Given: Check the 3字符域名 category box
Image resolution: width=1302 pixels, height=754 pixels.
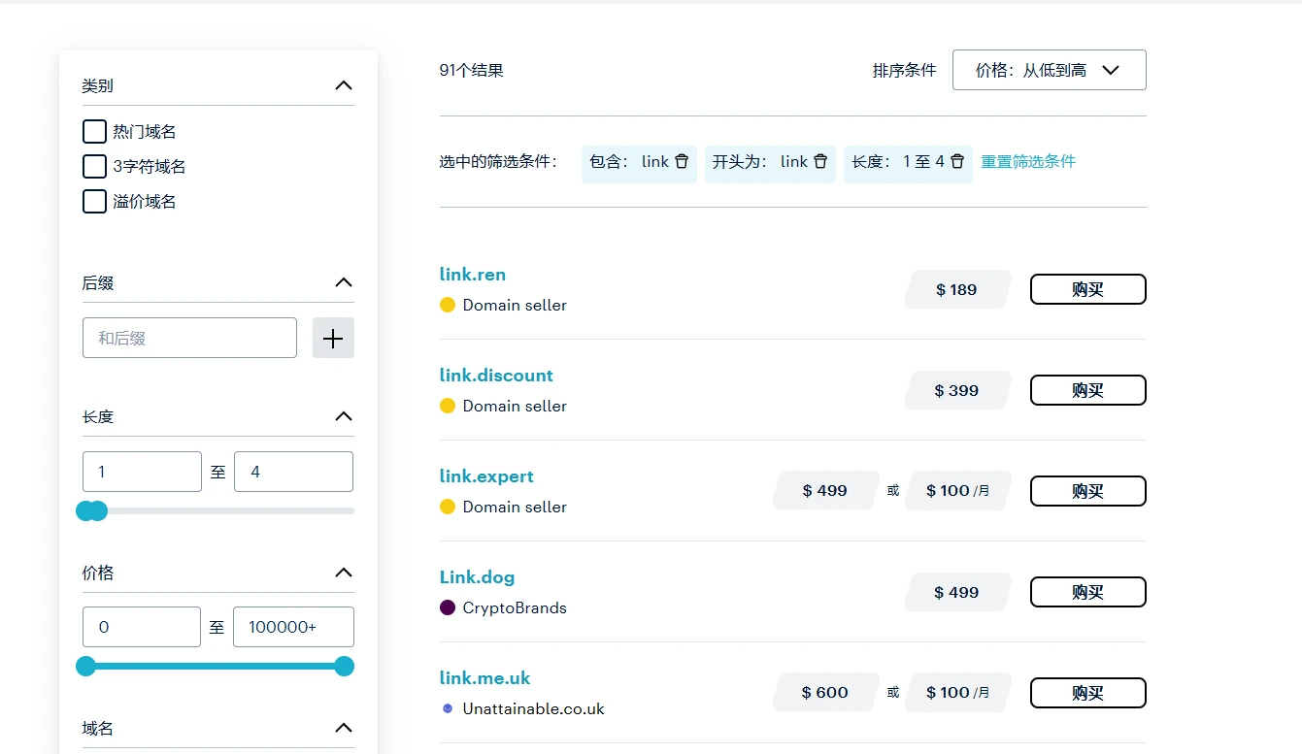Looking at the screenshot, I should click(94, 167).
